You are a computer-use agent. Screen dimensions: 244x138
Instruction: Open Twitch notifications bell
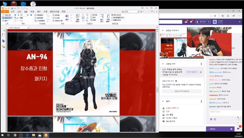[191, 22]
